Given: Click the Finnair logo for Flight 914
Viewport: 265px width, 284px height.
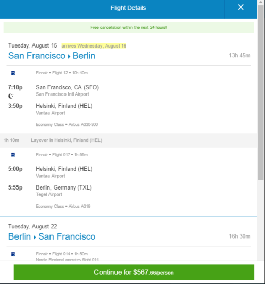Looking at the screenshot, I should tap(13, 254).
